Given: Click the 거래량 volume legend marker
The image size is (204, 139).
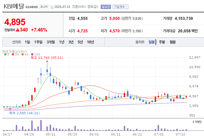Looking at the screenshot, I should pyautogui.click(x=193, y=122).
